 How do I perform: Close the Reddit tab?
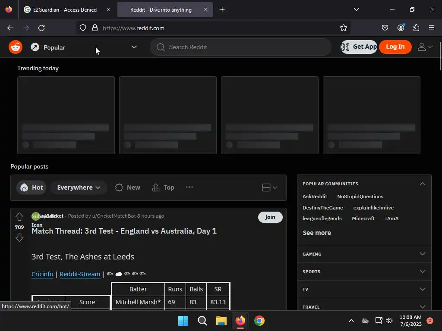tap(206, 9)
